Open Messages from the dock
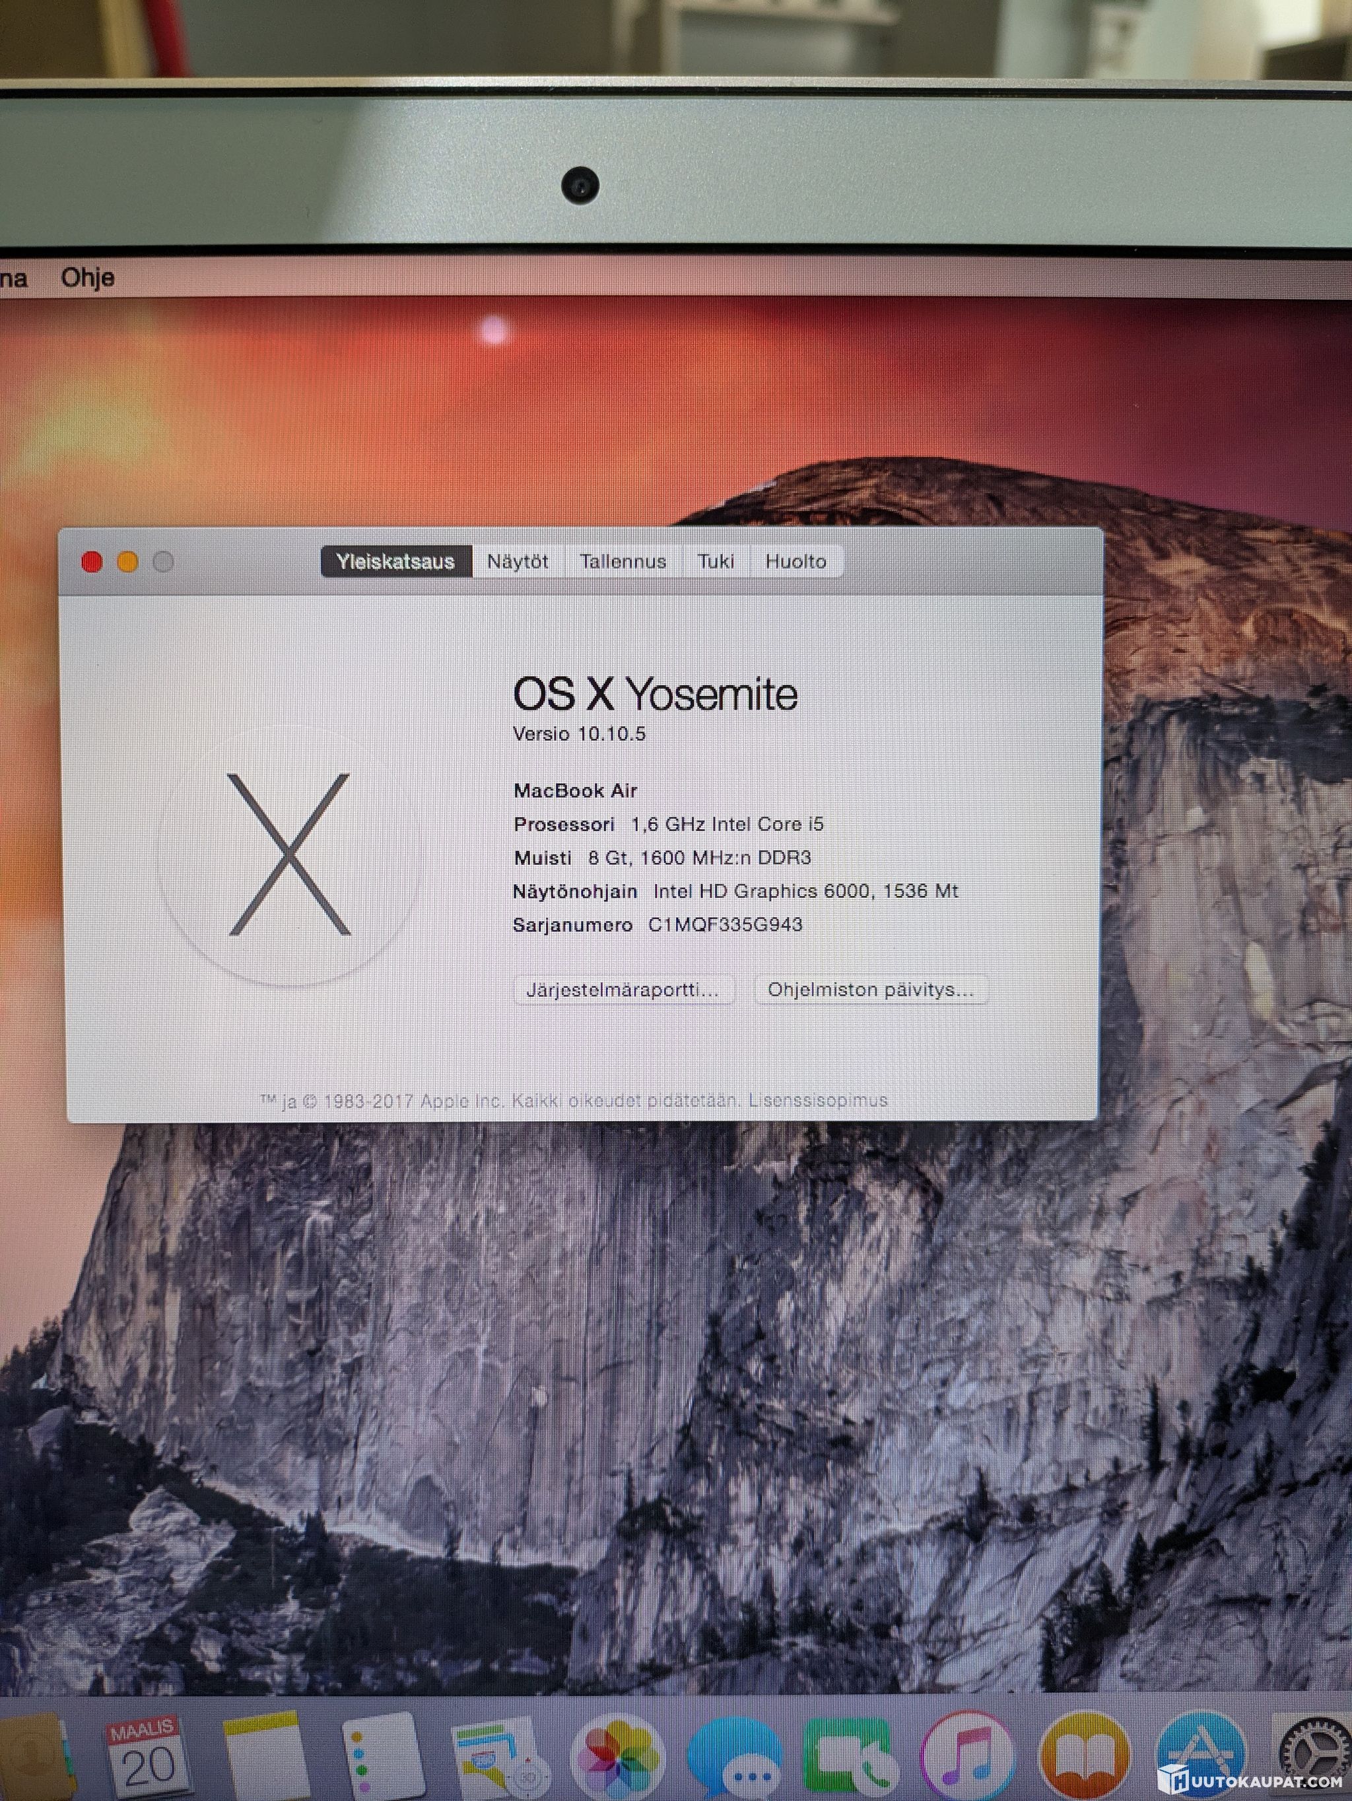The image size is (1352, 1801). click(735, 1760)
